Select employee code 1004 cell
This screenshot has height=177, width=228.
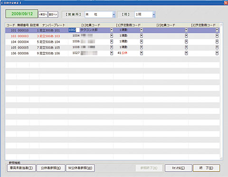tap(76, 36)
